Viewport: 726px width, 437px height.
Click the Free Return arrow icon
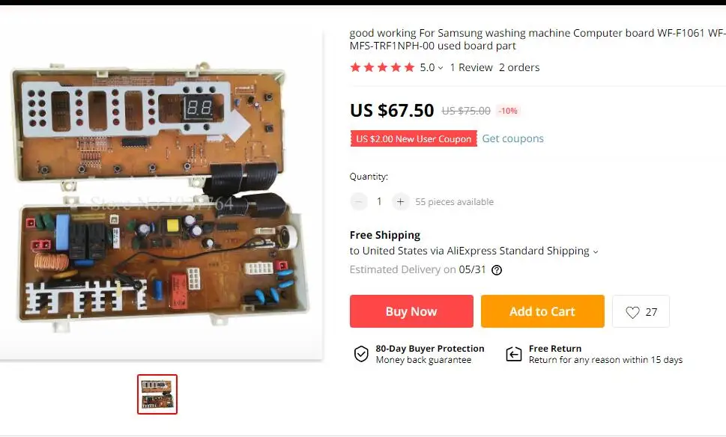[514, 354]
